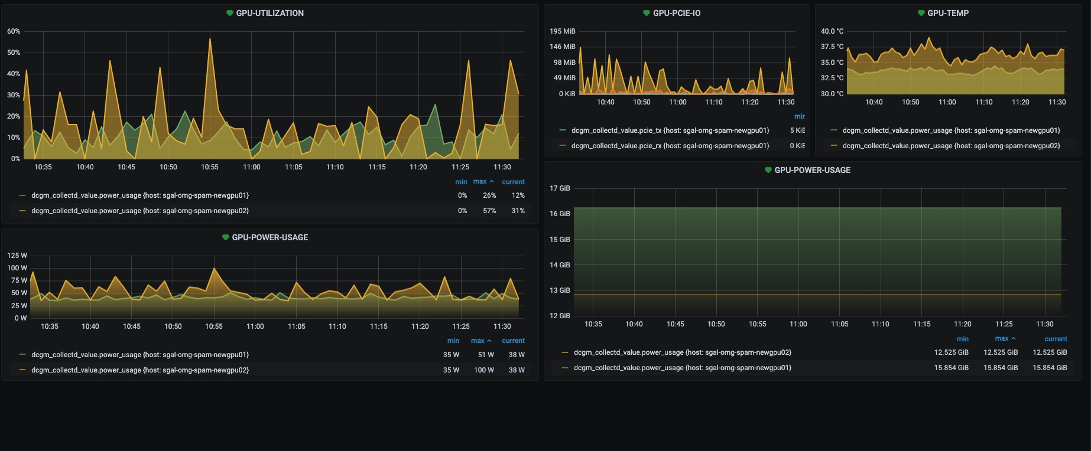Click the 5 KiB pcie_tx min value
Screen dimensions: 1091x451
[x=797, y=130]
